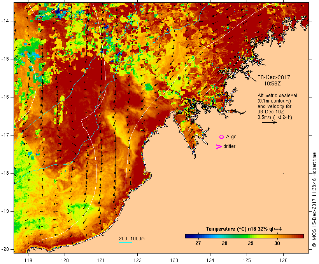Click the longitude axis label '122'
Image resolution: width=319 pixels, height=264 pixels.
[x=138, y=261]
